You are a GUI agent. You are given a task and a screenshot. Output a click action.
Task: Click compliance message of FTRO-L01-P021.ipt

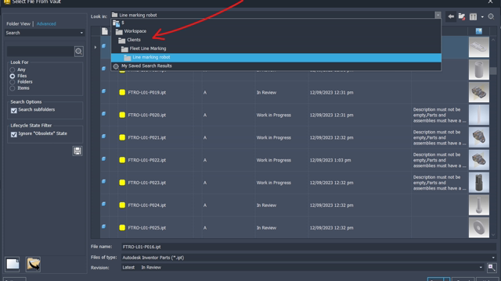click(x=439, y=137)
